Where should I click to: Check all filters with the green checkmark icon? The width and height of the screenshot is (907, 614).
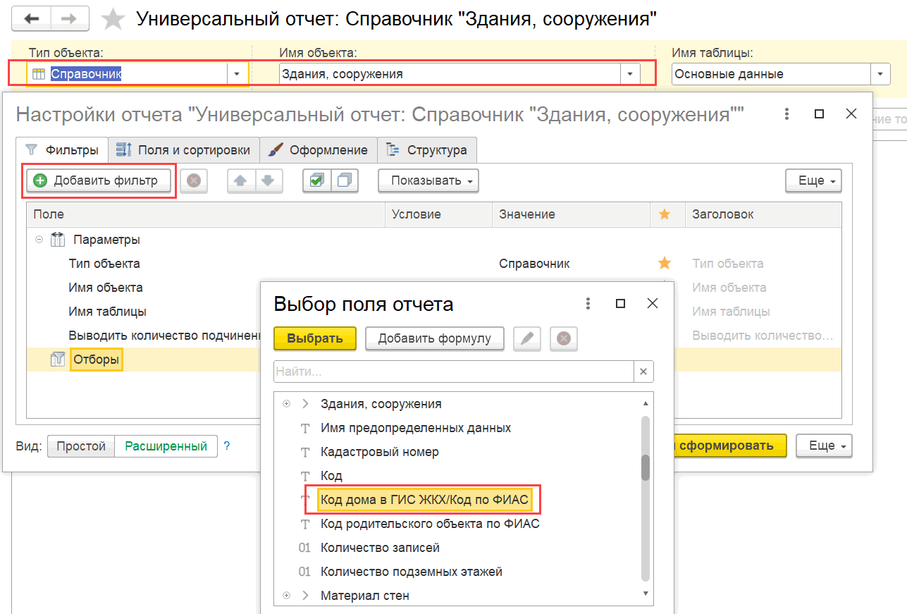pyautogui.click(x=316, y=180)
